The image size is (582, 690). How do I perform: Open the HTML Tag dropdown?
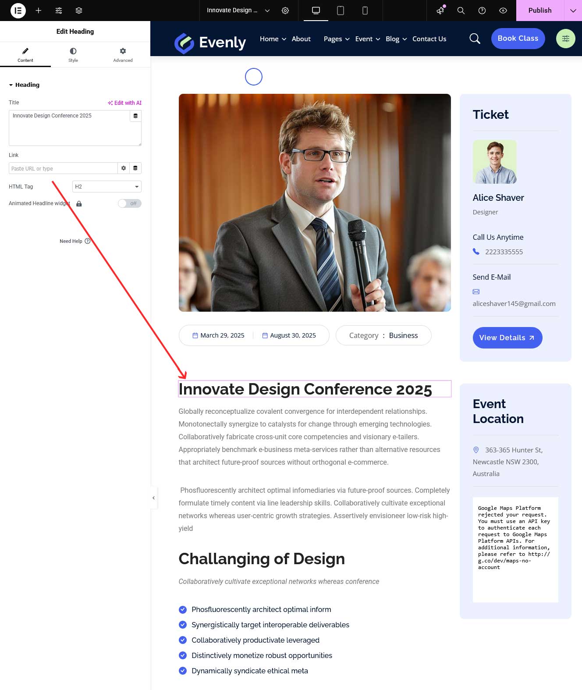coord(106,187)
